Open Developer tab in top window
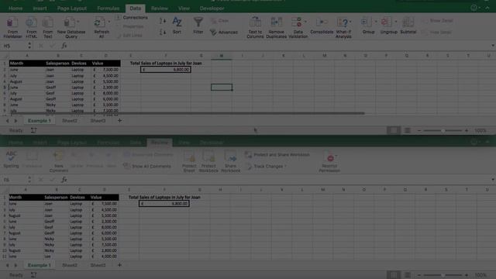 [212, 9]
